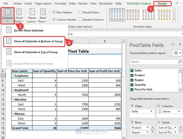Screen dimensions: 183x139
Task: Open the Sum of Qu... value field dropdown
Action: [175, 127]
